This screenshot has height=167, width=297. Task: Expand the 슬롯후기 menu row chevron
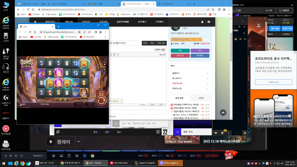[208, 73]
